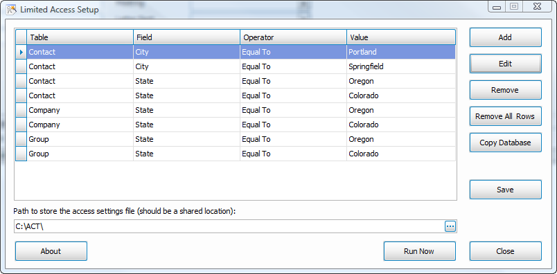Click the current row arrow indicator for Portland
The width and height of the screenshot is (557, 274).
21,52
